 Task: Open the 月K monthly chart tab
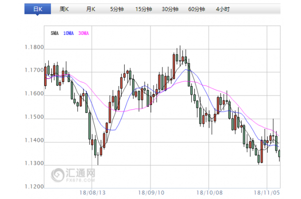pos(90,9)
